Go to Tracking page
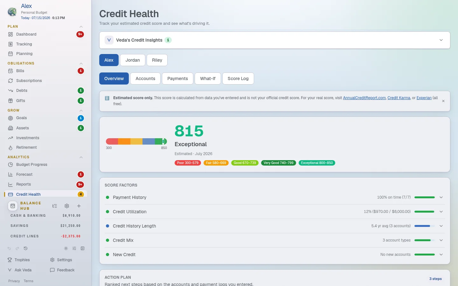This screenshot has width=458, height=286. (x=45, y=44)
